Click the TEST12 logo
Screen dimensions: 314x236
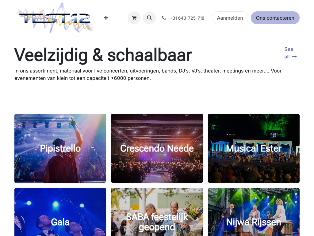pyautogui.click(x=55, y=18)
